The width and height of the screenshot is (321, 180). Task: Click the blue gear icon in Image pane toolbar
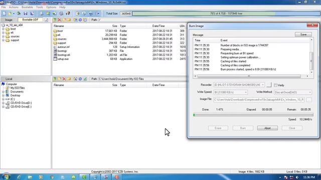pos(80,20)
